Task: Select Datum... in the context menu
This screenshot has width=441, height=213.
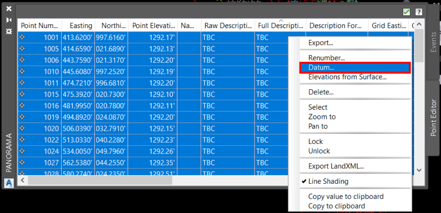Action: point(355,67)
